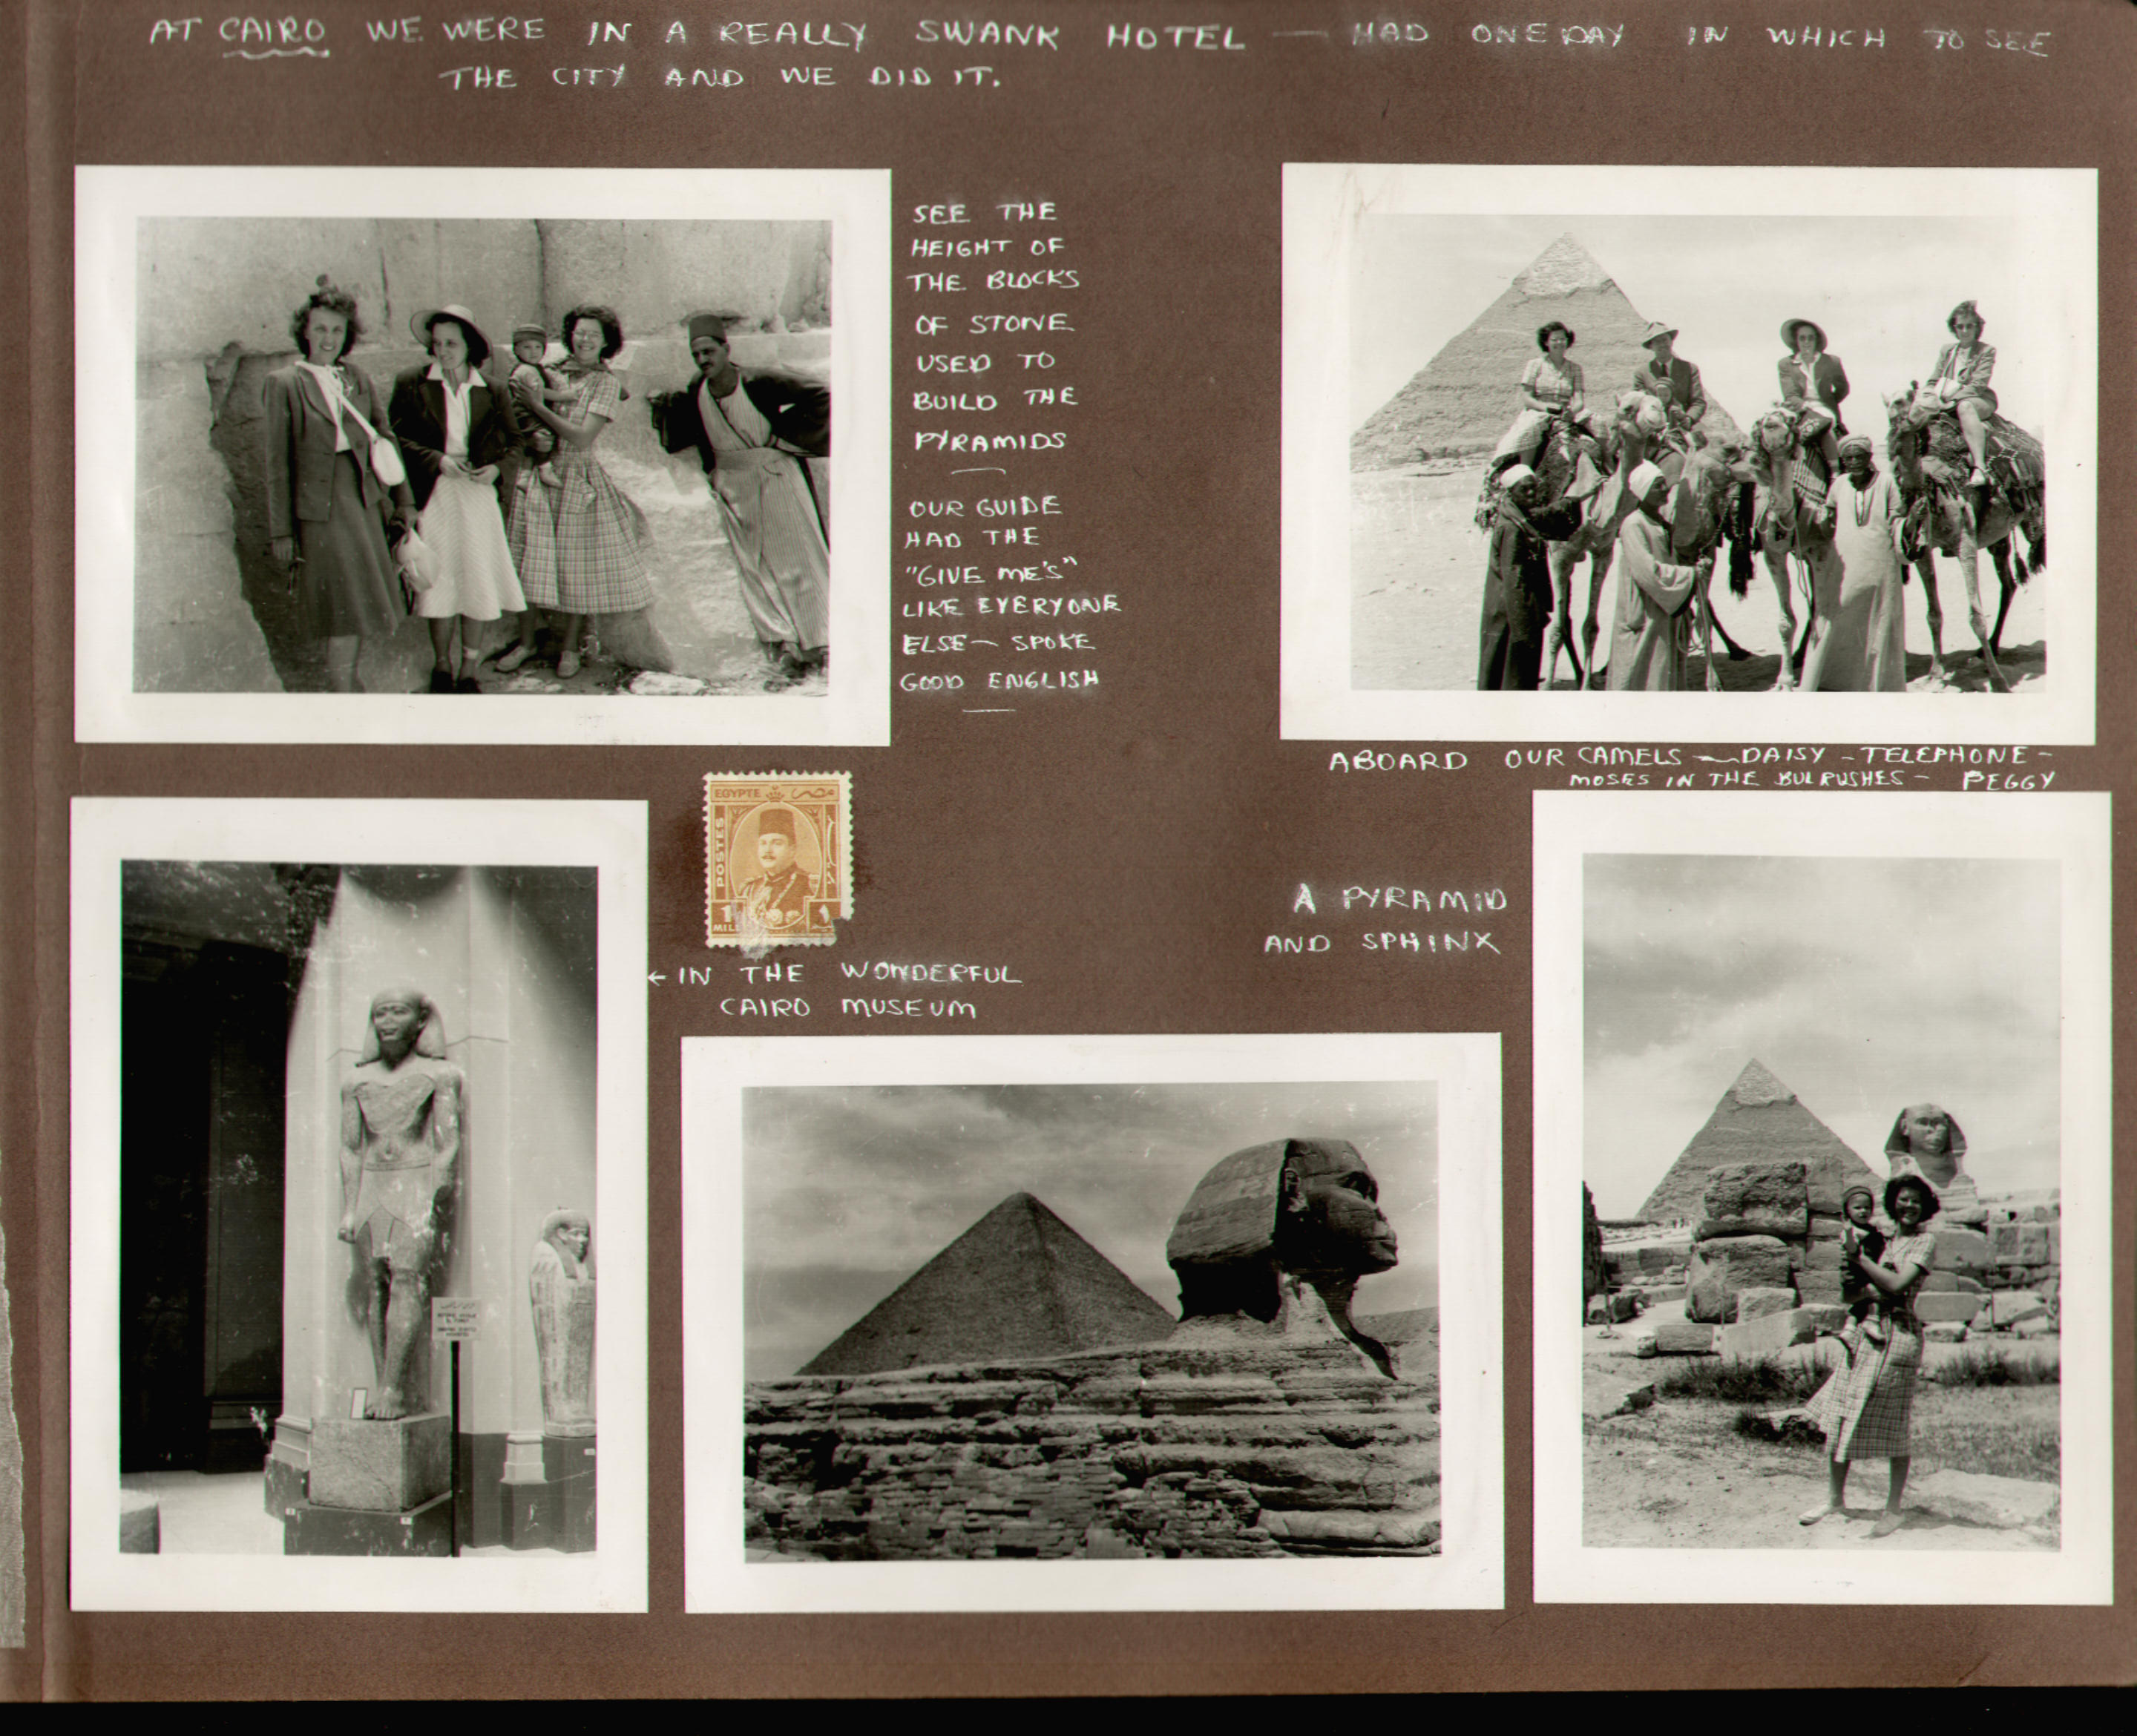Click the caption text 'OUR GUIDE HAD THE'
Image resolution: width=2137 pixels, height=1736 pixels.
tap(982, 522)
